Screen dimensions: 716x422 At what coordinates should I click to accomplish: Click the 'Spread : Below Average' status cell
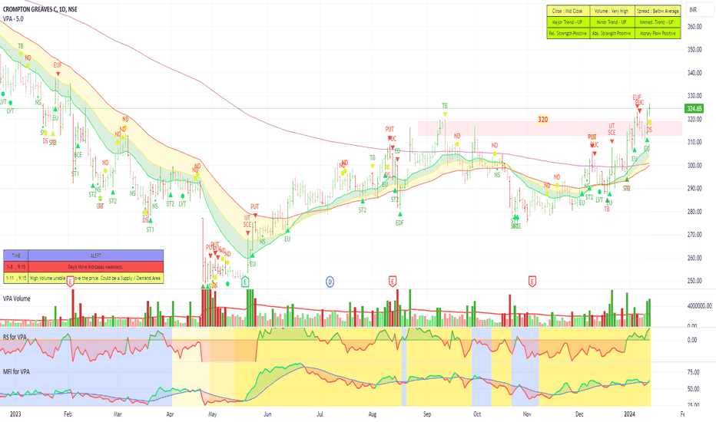coord(658,11)
